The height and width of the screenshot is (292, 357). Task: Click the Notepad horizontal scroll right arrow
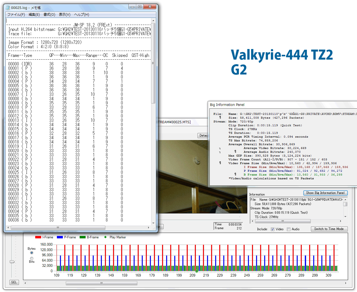pyautogui.click(x=149, y=228)
